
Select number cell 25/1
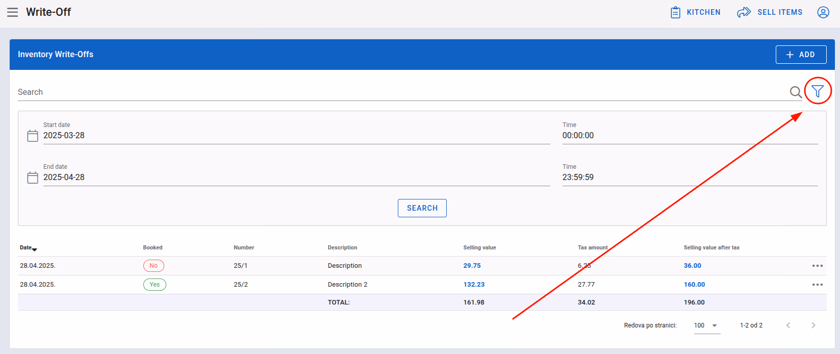241,266
